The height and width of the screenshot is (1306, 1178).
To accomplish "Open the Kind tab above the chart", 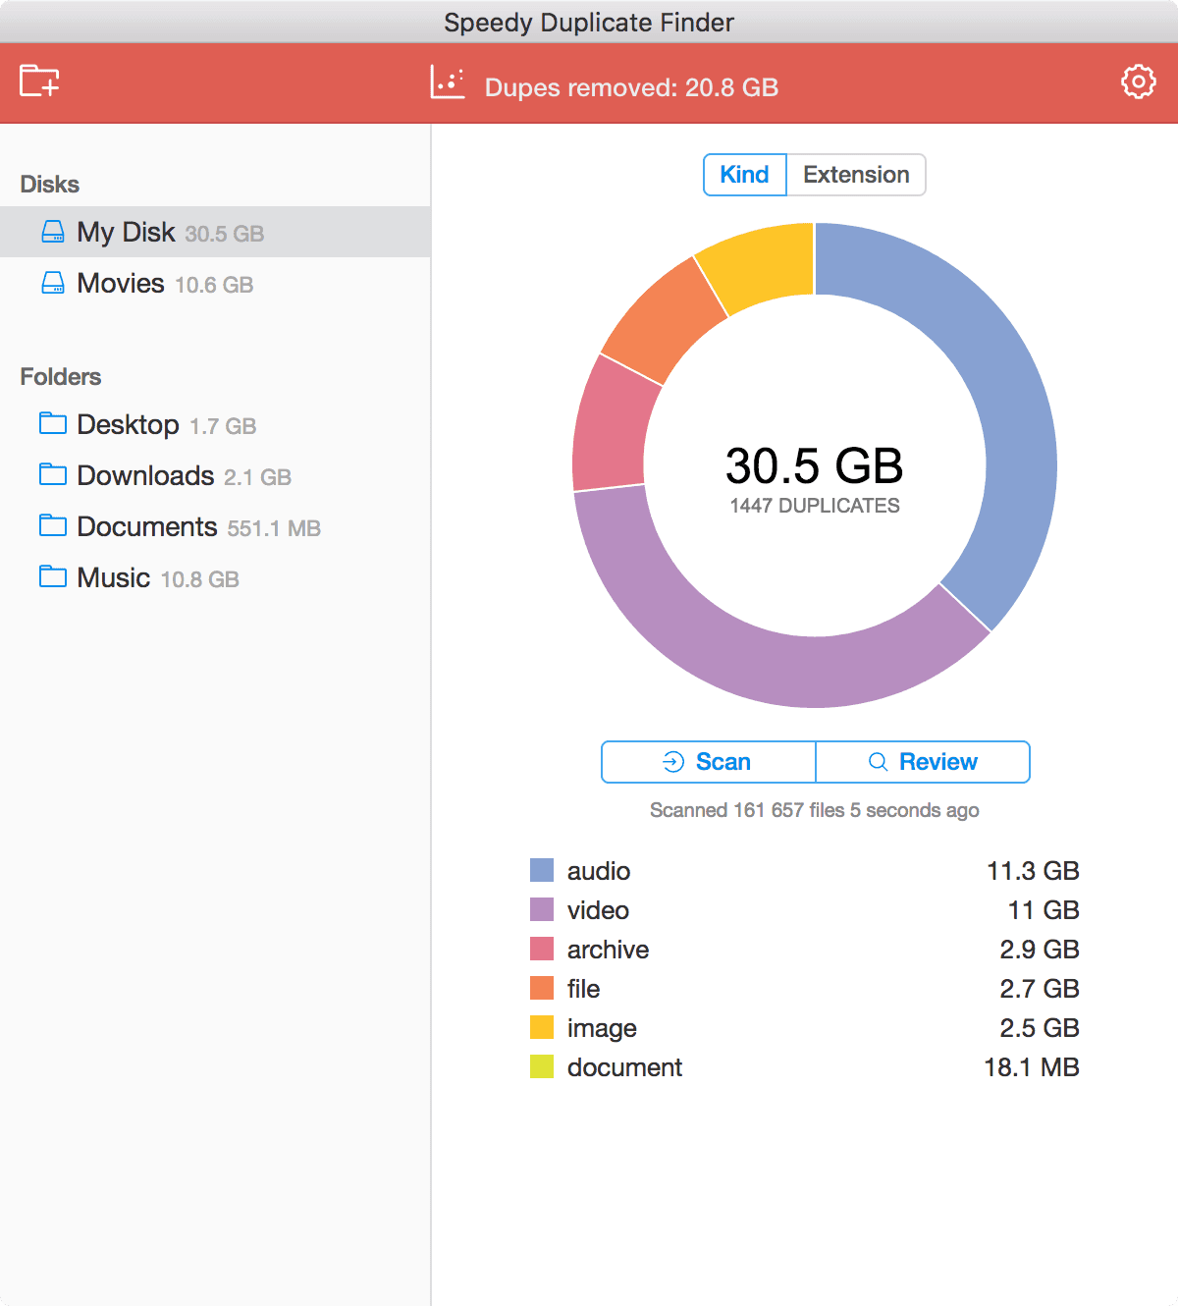I will click(744, 174).
